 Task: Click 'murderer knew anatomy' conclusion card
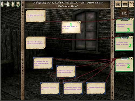point(124,65)
